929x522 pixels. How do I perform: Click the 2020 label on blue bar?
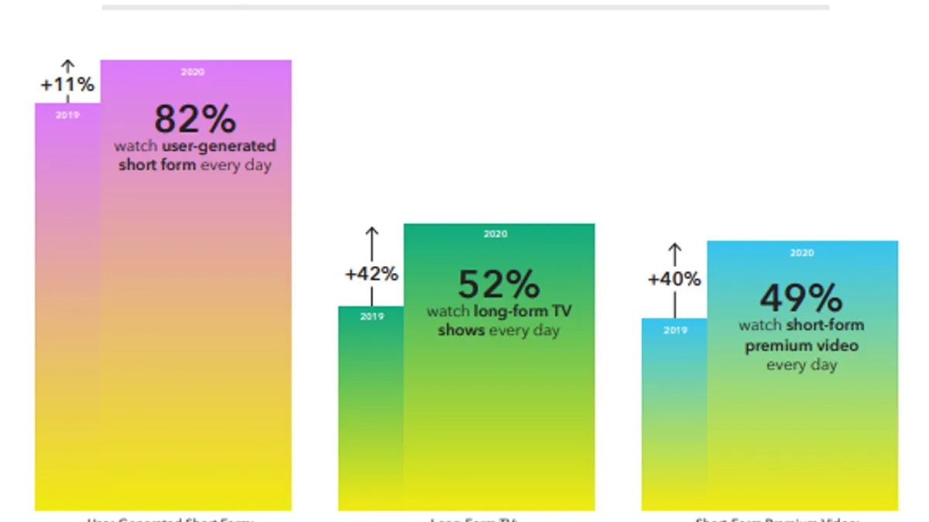coord(802,253)
